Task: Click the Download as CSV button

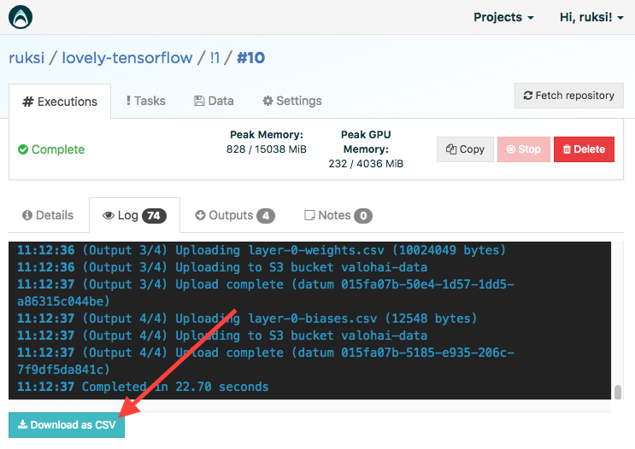Action: pyautogui.click(x=67, y=425)
